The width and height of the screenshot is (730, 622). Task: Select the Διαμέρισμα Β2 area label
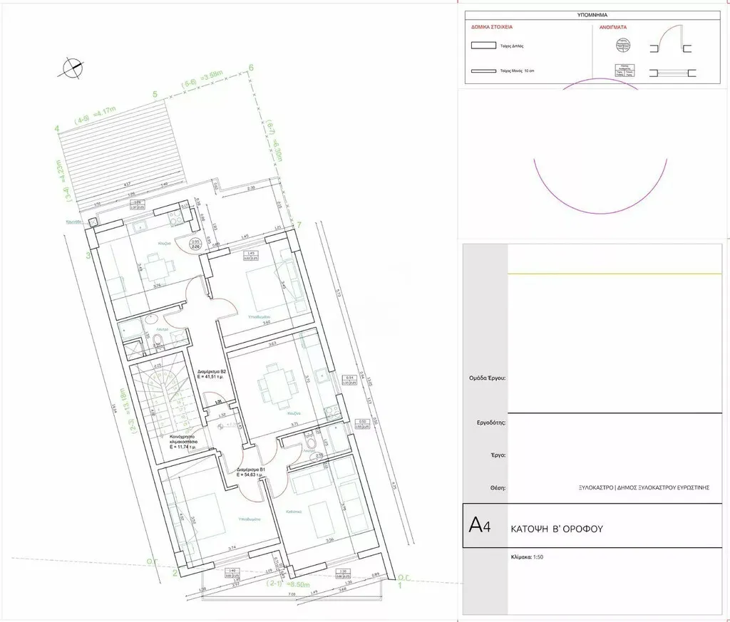click(211, 375)
